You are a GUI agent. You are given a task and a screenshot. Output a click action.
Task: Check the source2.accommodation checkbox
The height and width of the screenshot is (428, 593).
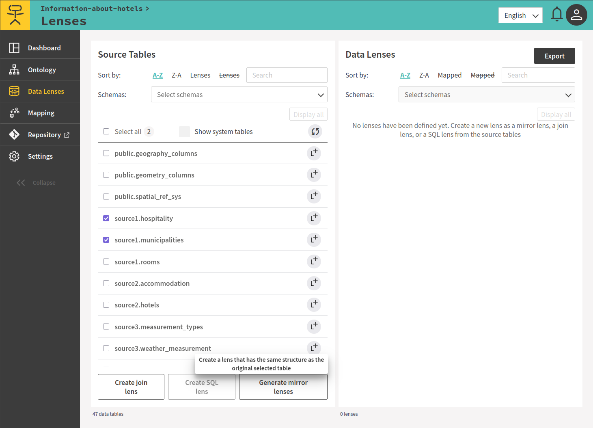pos(106,283)
